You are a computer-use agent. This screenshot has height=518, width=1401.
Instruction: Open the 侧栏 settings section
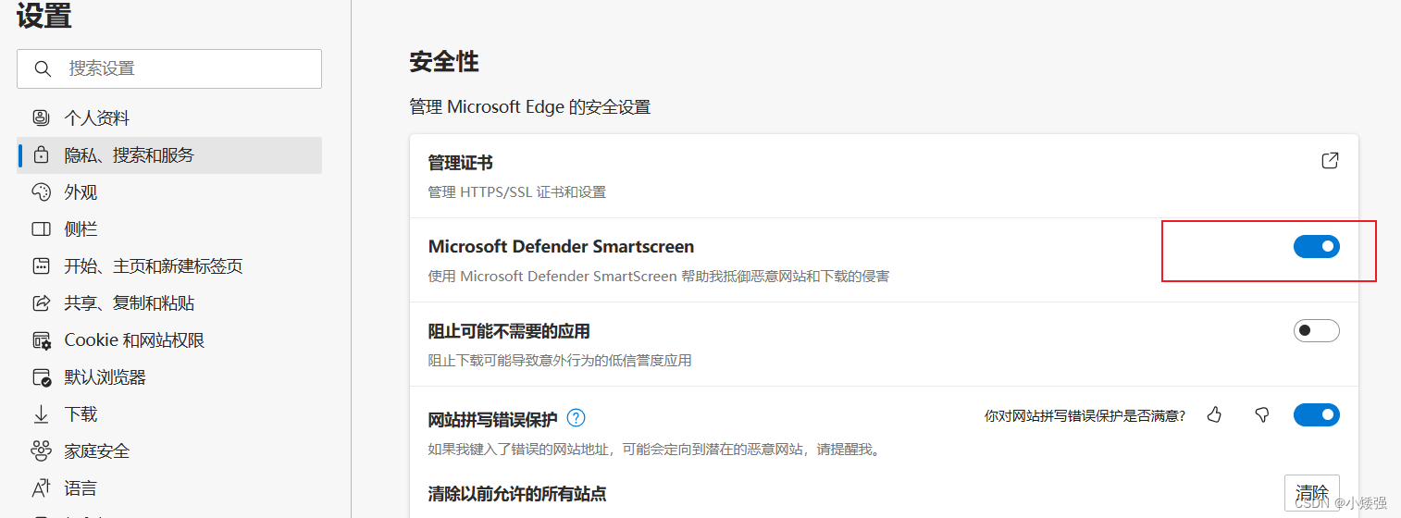[169, 229]
